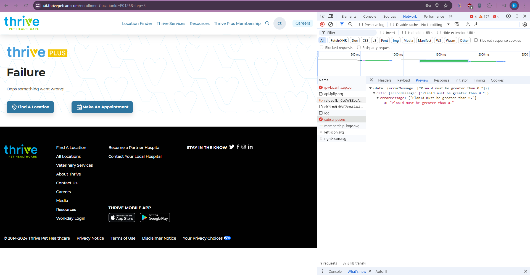Open Careers link in header
This screenshot has width=530, height=275.
(x=303, y=23)
